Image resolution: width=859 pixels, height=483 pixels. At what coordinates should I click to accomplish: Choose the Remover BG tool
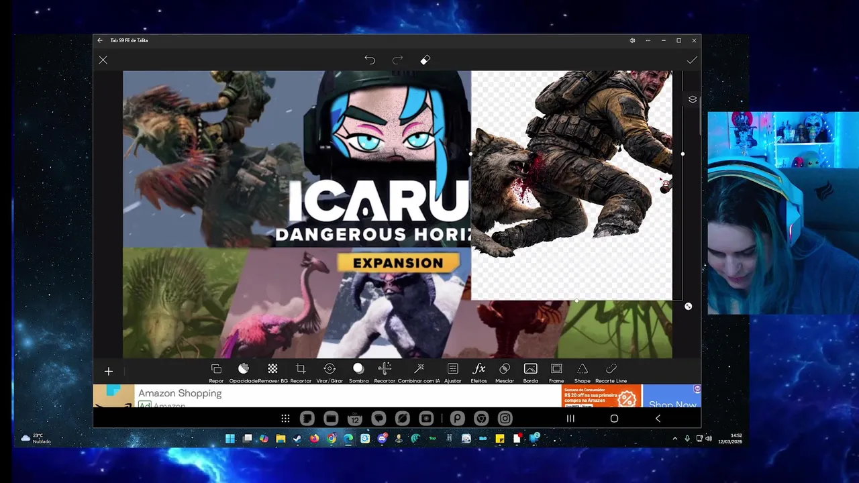point(272,372)
